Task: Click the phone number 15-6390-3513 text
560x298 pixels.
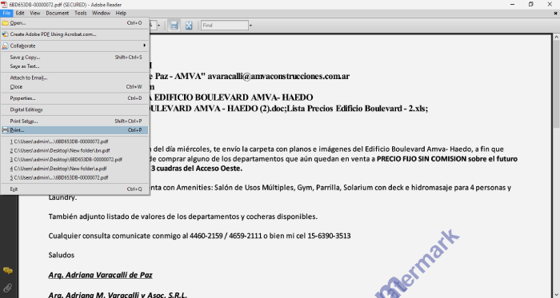Action: point(329,236)
